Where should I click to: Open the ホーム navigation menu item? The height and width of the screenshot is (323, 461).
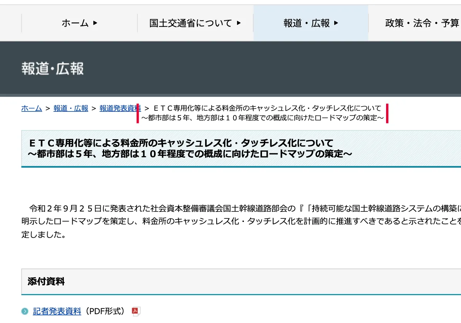(80, 23)
